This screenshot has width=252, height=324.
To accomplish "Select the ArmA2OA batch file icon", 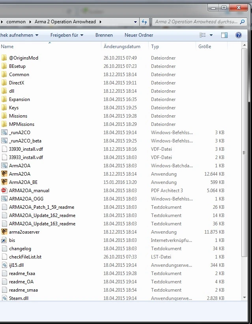I will (4, 165).
